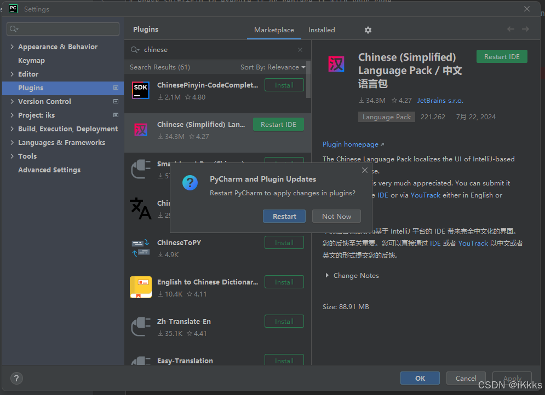Click the Language Pack tag

point(387,117)
